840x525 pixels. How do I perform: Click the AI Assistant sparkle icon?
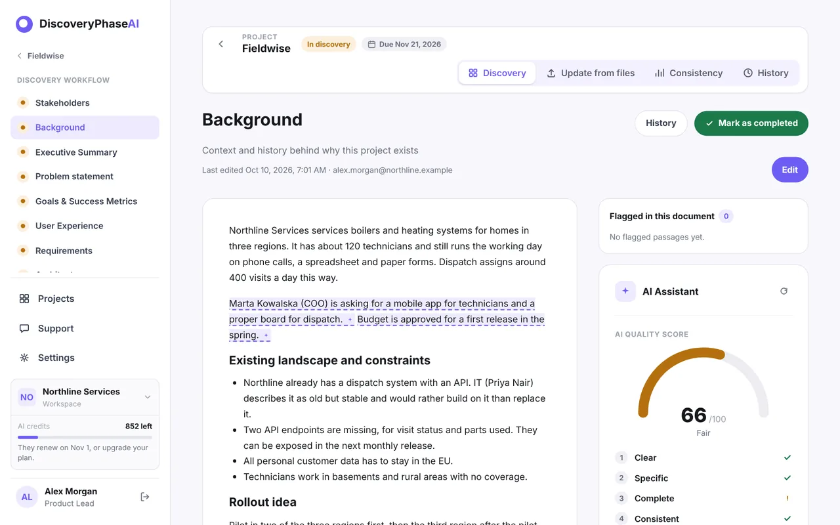tap(625, 291)
